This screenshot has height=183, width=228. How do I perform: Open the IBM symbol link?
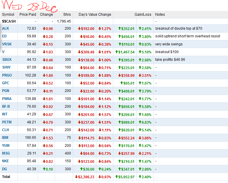click(x=5, y=138)
